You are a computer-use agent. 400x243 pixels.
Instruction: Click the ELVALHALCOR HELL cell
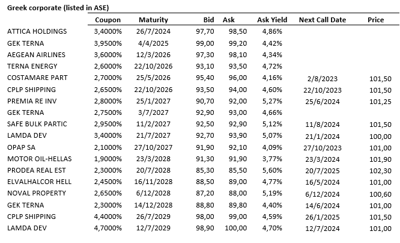click(x=40, y=182)
